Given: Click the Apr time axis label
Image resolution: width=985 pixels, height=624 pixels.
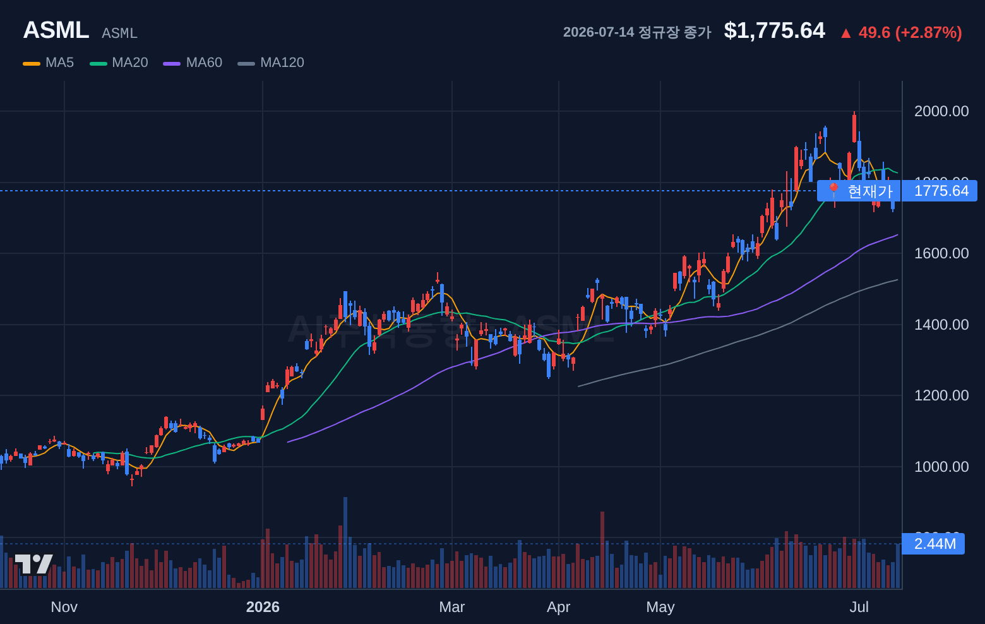Looking at the screenshot, I should pyautogui.click(x=559, y=607).
